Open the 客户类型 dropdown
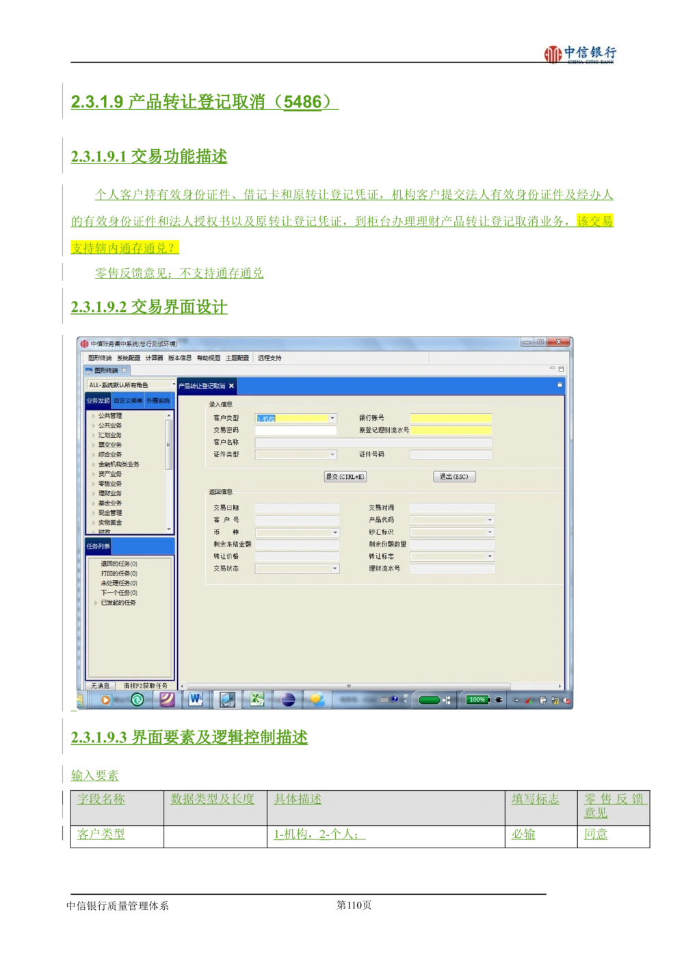This screenshot has height=968, width=684. [332, 418]
